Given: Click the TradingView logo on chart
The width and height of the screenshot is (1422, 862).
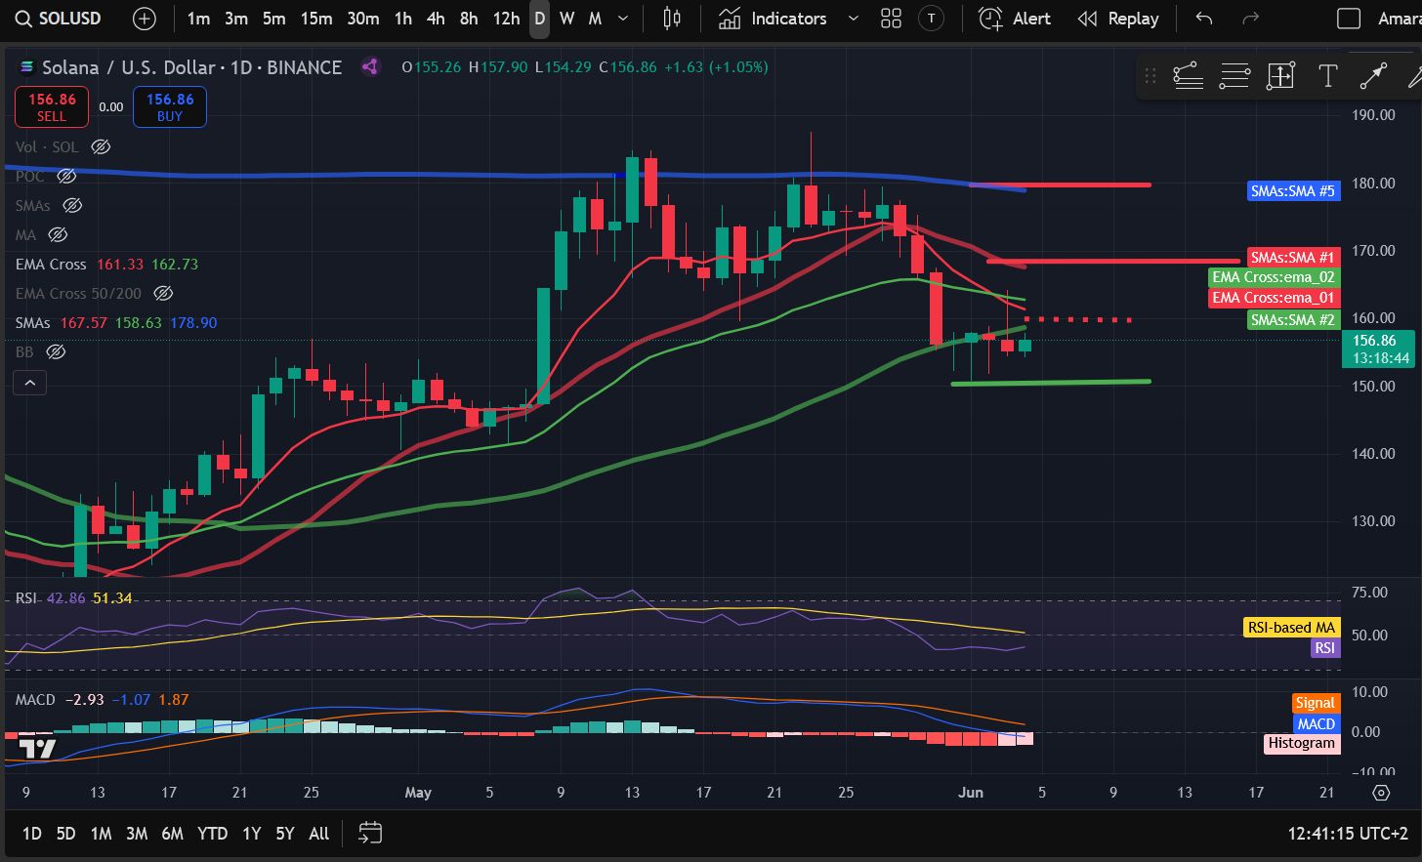Looking at the screenshot, I should pyautogui.click(x=38, y=749).
